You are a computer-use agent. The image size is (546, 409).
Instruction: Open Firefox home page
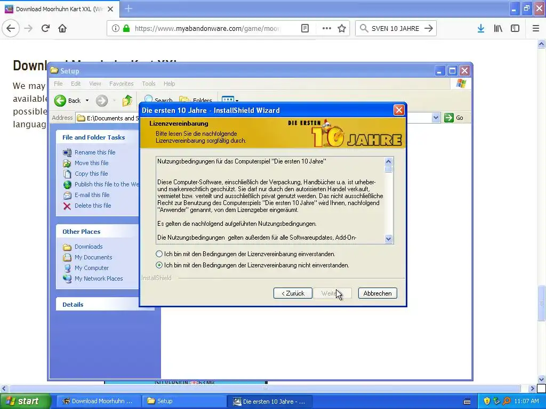tap(62, 28)
